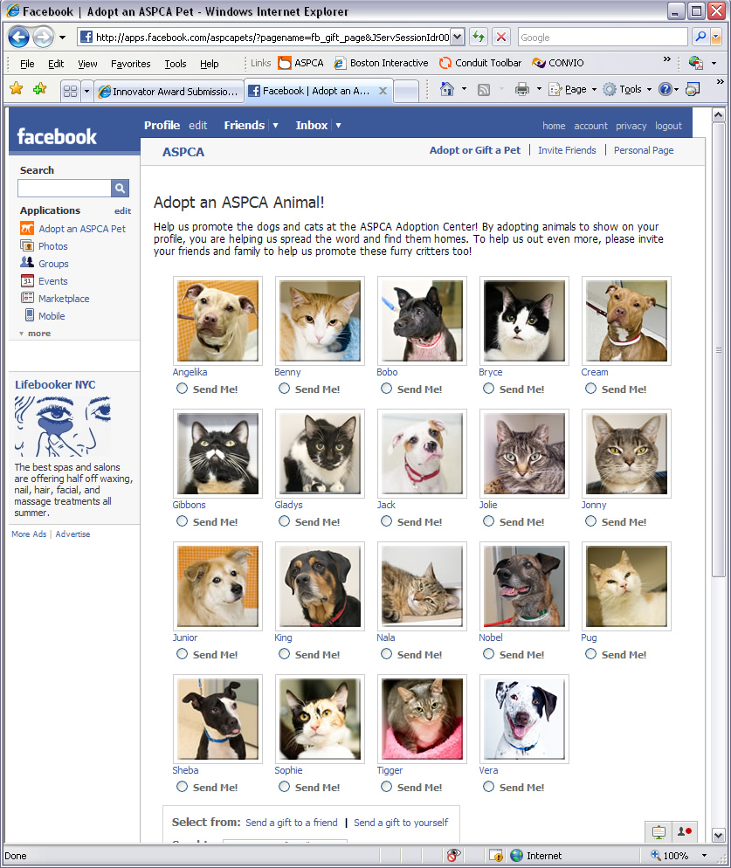Click Send a gift to yourself link

[401, 823]
